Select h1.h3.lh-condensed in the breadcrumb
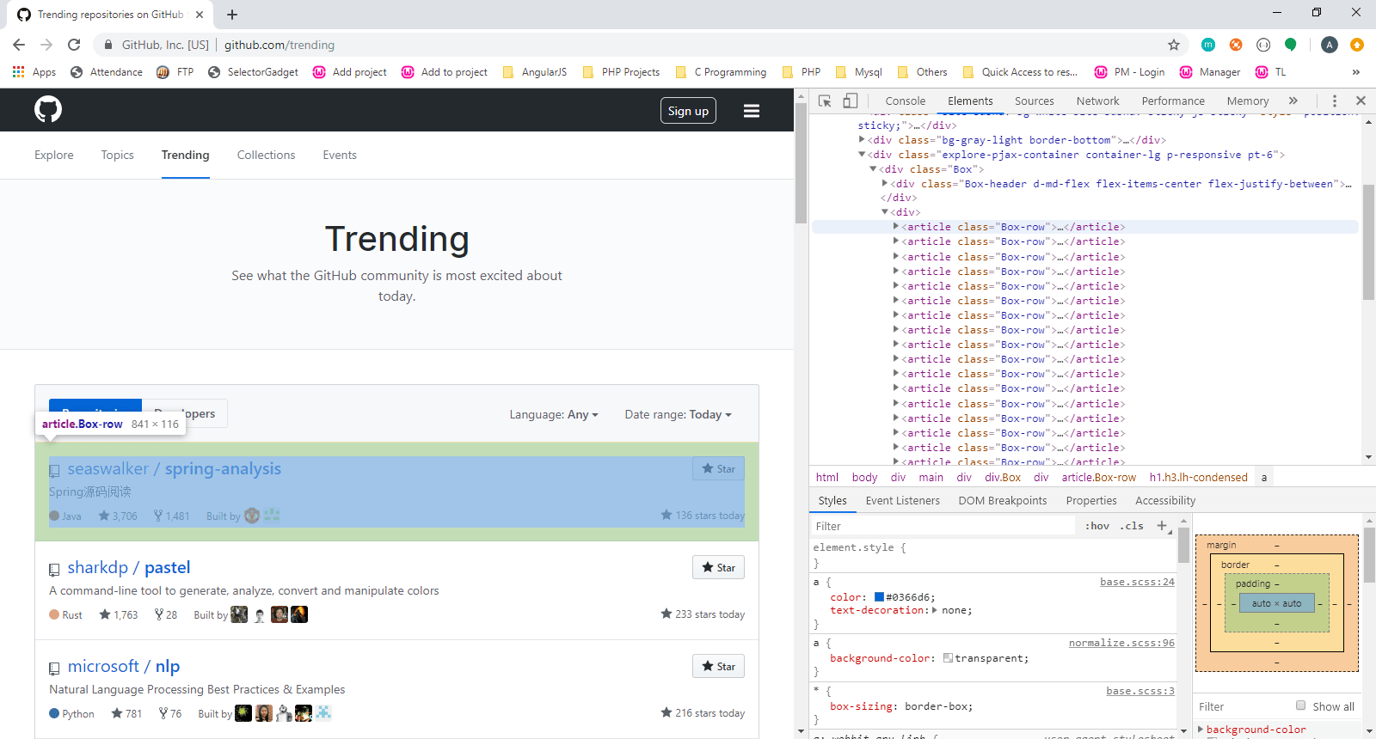Screen dimensions: 1376x739 click(x=1198, y=477)
